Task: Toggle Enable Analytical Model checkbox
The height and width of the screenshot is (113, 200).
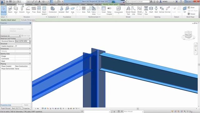Action: pyautogui.click(x=16, y=46)
